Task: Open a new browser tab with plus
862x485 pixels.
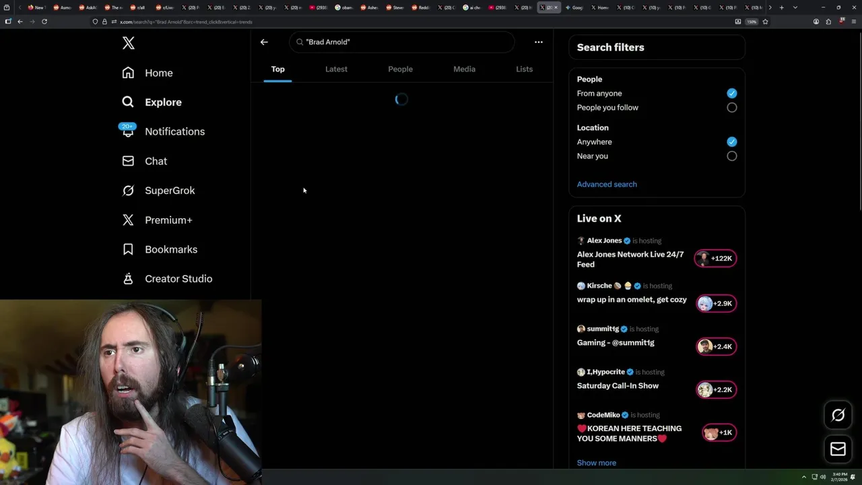Action: tap(781, 7)
